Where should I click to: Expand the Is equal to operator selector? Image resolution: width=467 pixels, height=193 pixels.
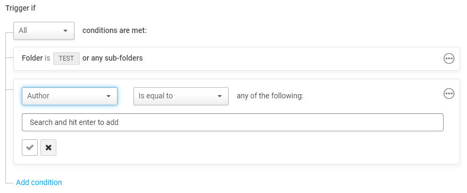click(181, 96)
